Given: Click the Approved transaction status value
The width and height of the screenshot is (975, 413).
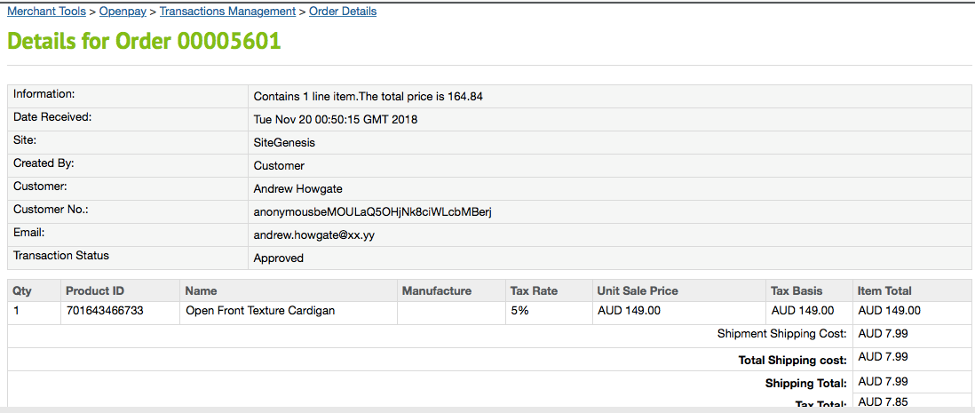Looking at the screenshot, I should click(x=278, y=258).
